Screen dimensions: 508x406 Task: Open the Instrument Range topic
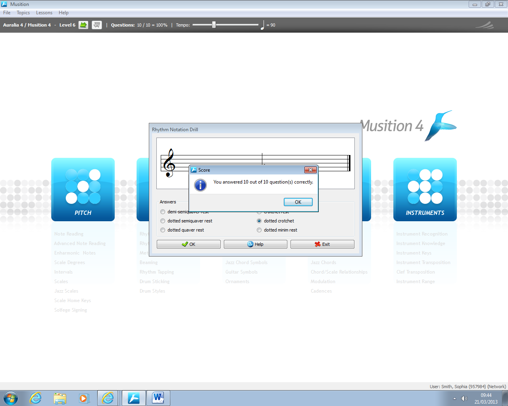(x=416, y=282)
